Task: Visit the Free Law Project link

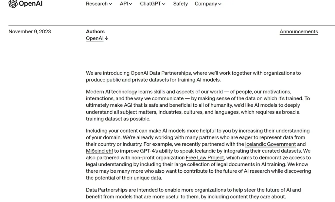Action: tap(205, 158)
